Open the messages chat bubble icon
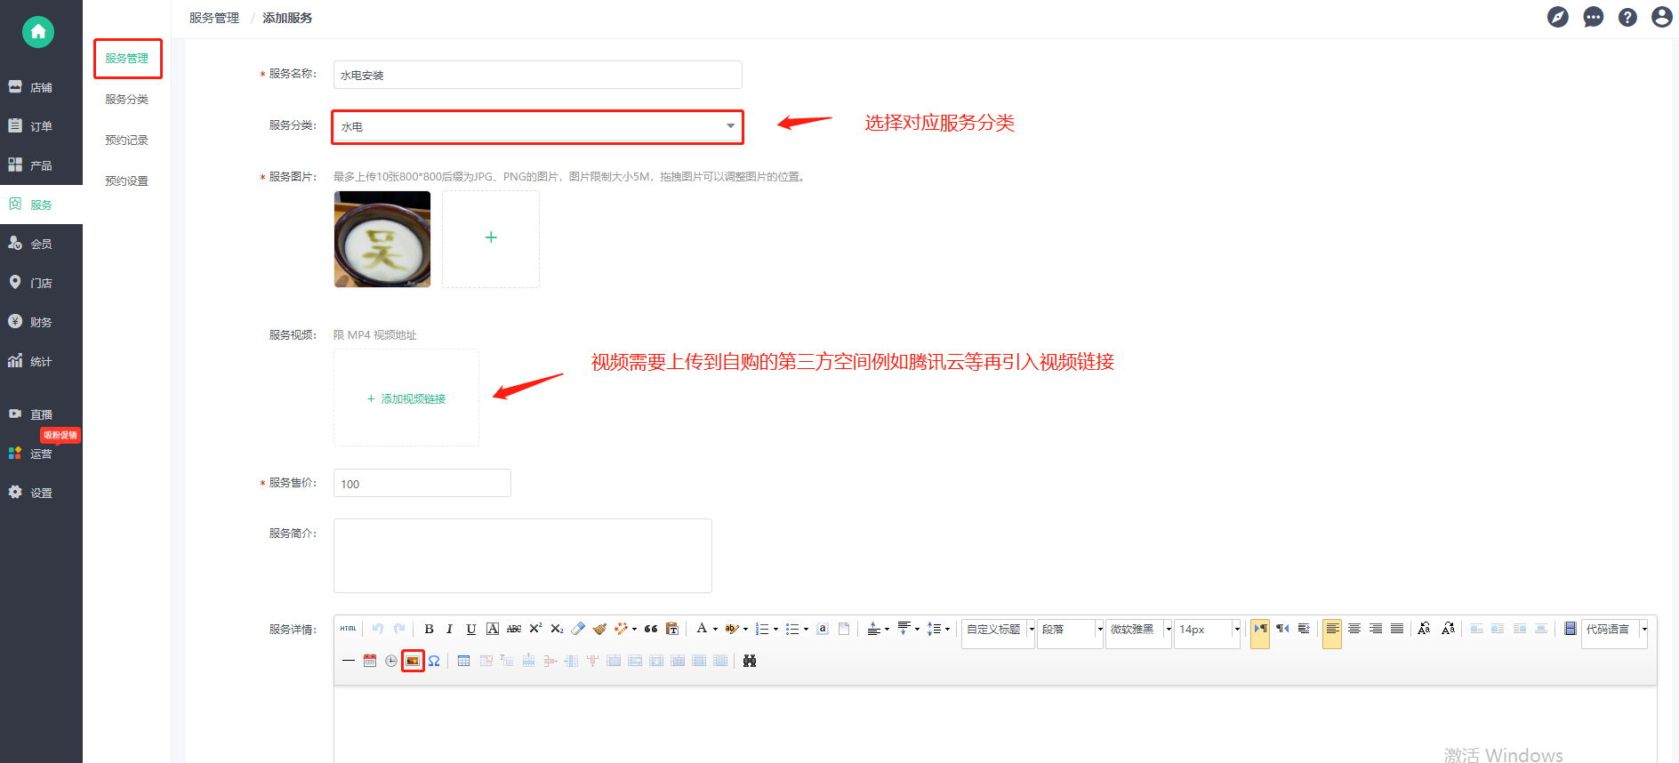Image resolution: width=1679 pixels, height=763 pixels. pos(1593,18)
